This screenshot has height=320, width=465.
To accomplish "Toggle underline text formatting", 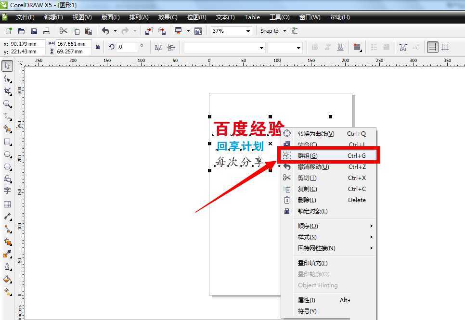I will tap(341, 47).
